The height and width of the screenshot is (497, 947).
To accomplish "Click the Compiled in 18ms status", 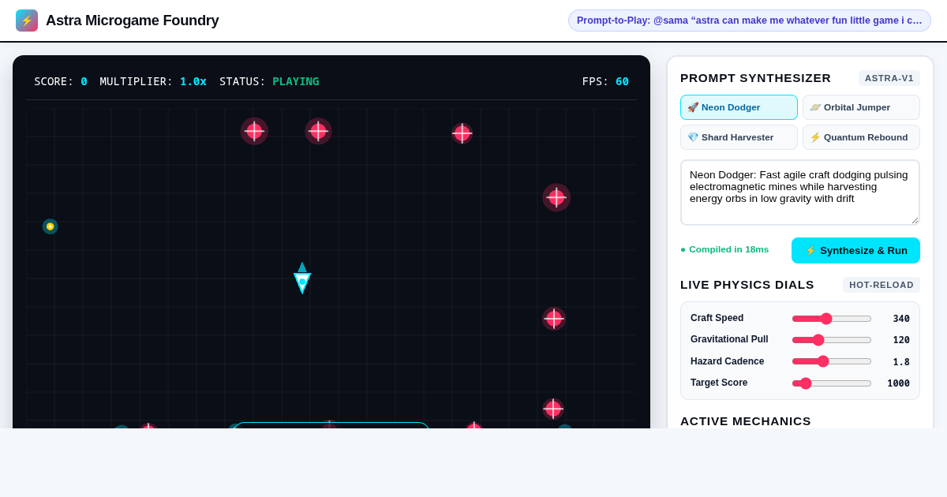I will pyautogui.click(x=724, y=249).
